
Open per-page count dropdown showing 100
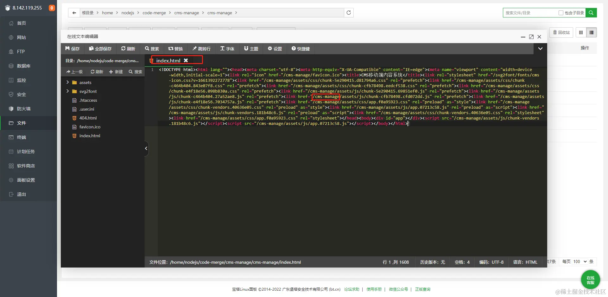pos(580,261)
